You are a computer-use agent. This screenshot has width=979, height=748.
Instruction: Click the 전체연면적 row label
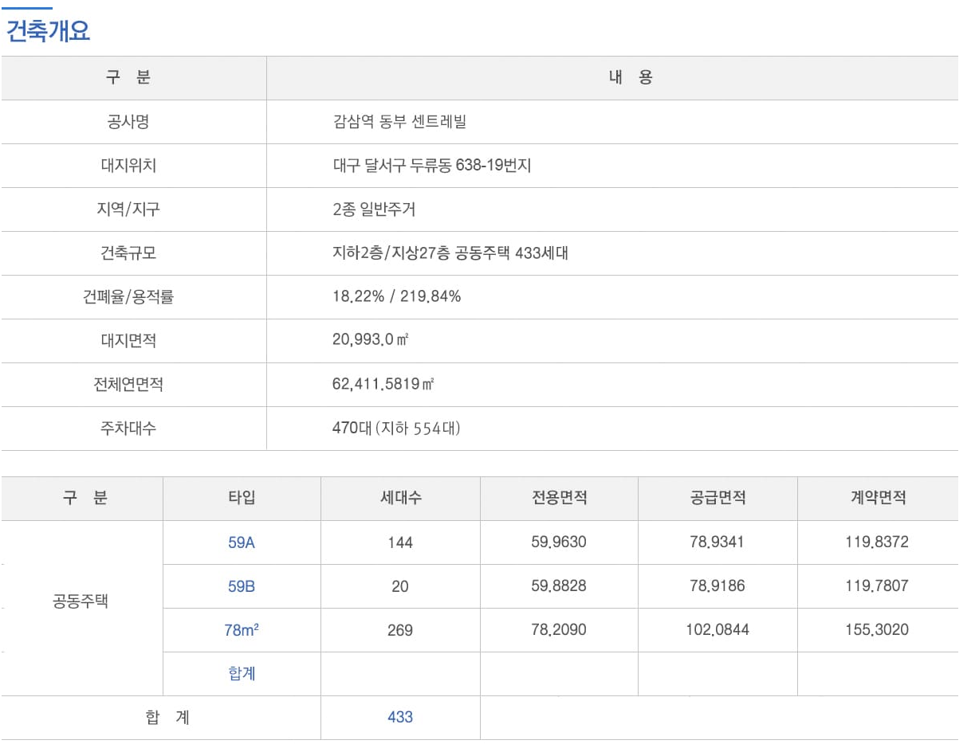(x=128, y=385)
